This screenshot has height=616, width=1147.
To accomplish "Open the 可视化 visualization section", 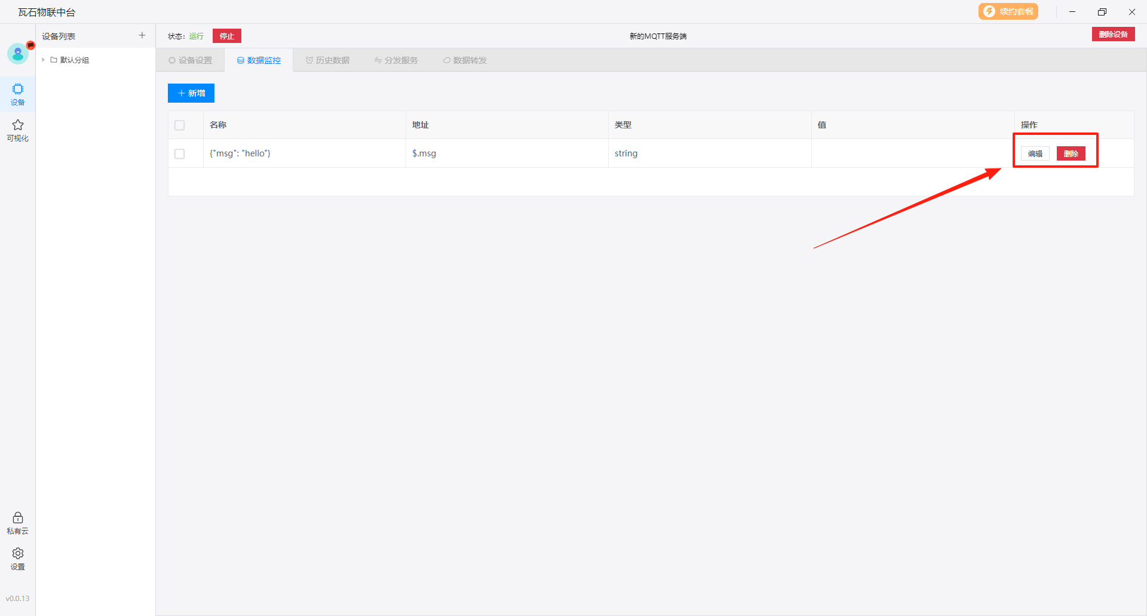I will [x=18, y=130].
